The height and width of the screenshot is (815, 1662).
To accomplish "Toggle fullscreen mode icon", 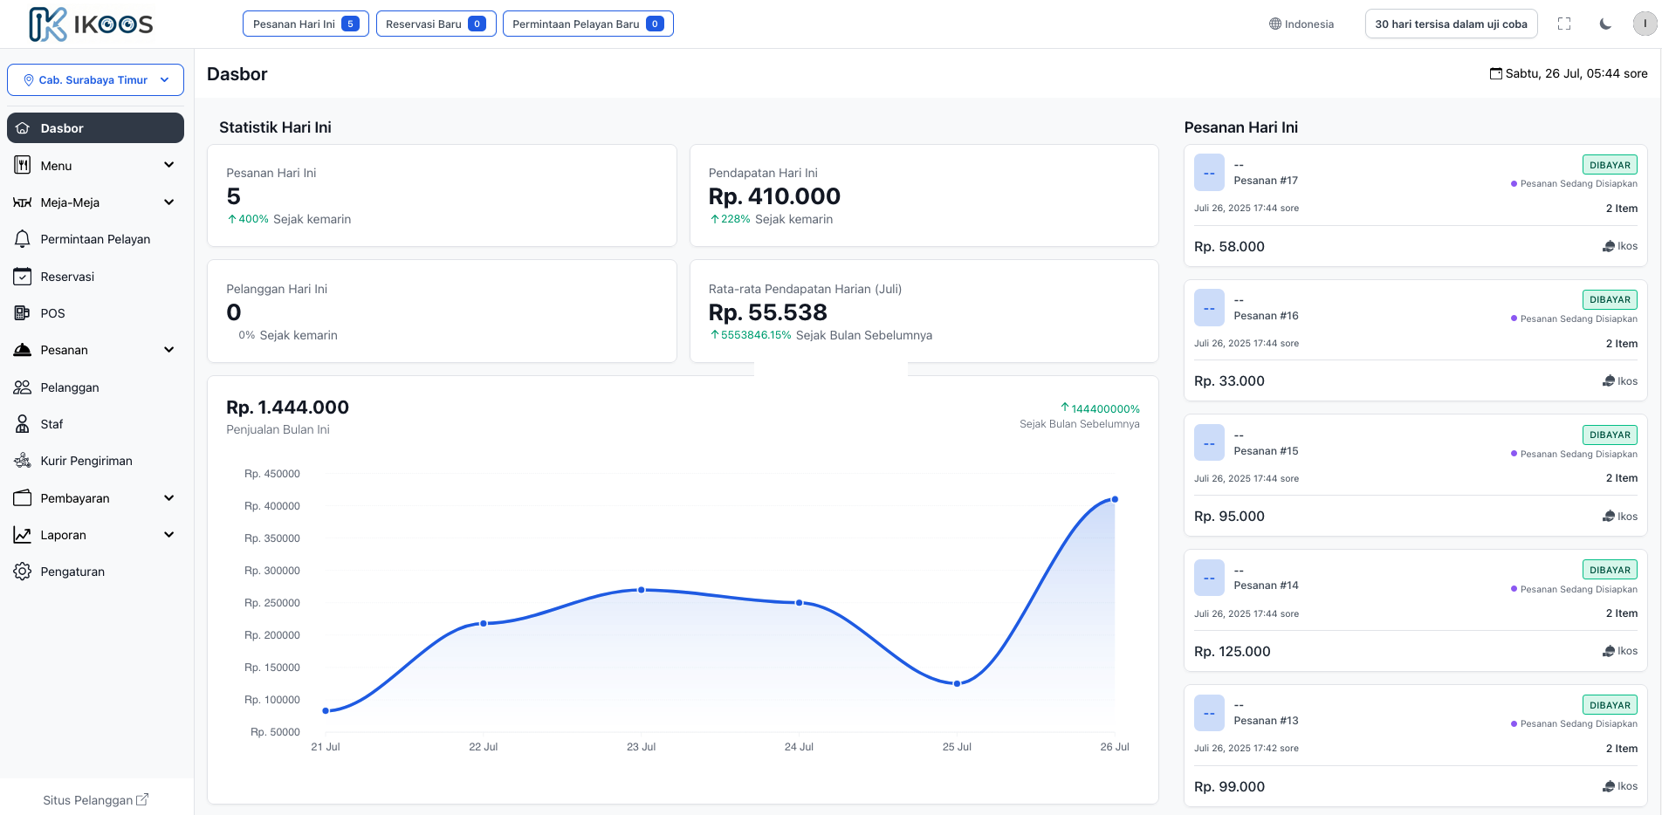I will click(x=1564, y=24).
